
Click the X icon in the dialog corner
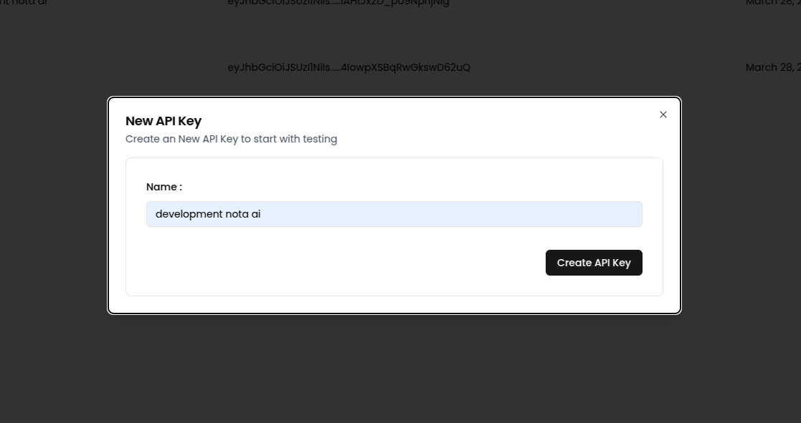point(663,115)
